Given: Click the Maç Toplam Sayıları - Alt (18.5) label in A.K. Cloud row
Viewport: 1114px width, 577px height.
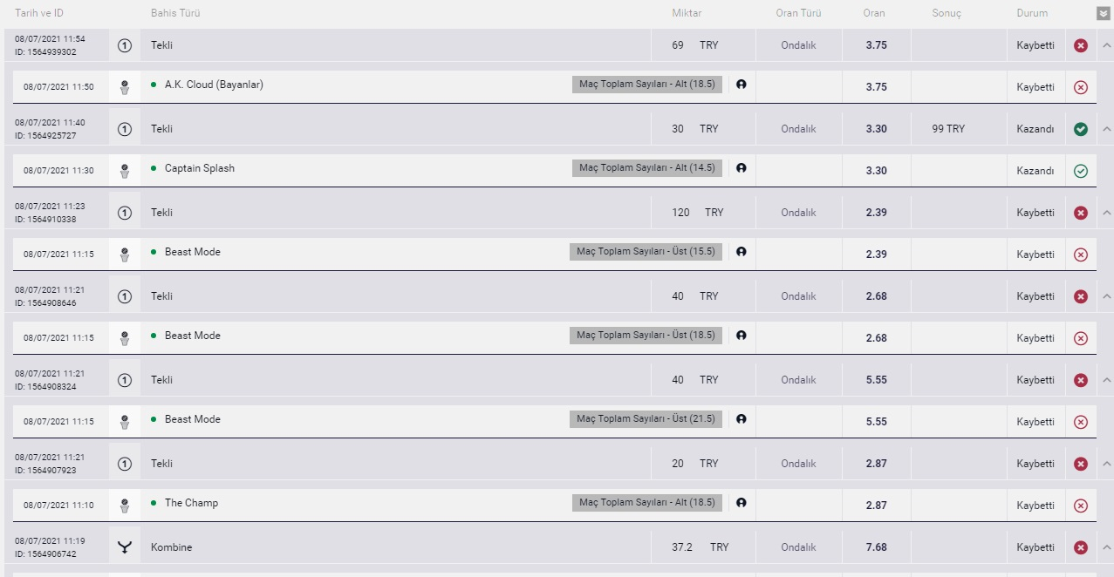Looking at the screenshot, I should click(x=647, y=85).
